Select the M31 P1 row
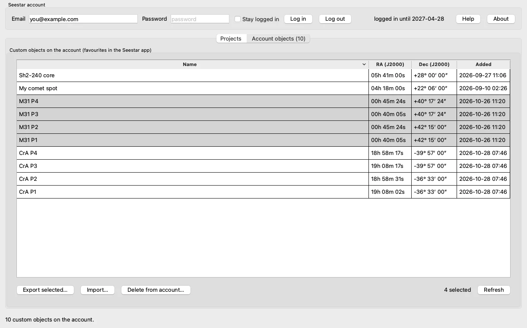Viewport: 527px width, 328px height. (x=263, y=140)
